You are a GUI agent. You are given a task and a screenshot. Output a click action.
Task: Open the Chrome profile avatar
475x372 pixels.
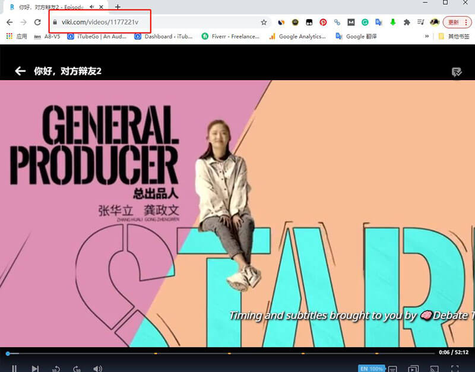(x=435, y=22)
